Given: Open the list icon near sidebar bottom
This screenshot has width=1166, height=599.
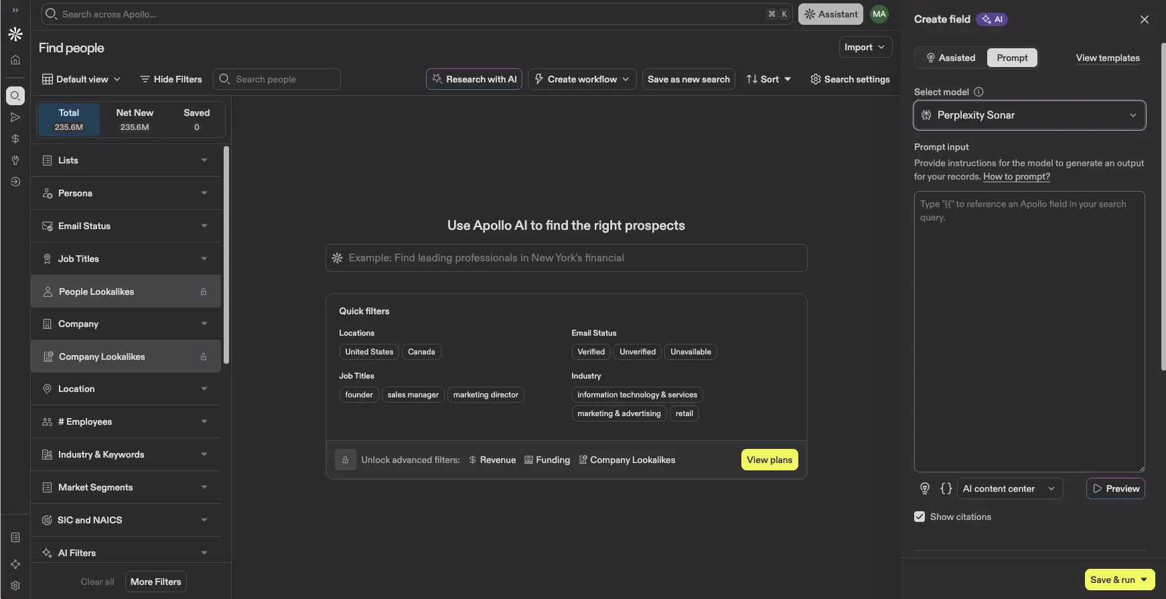Looking at the screenshot, I should point(15,537).
